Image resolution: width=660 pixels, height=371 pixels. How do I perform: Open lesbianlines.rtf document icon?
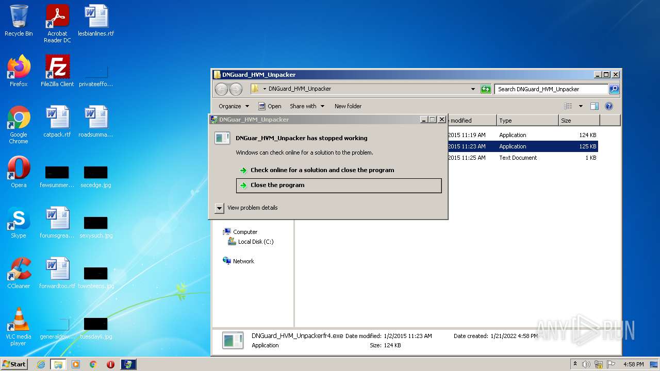tap(96, 21)
